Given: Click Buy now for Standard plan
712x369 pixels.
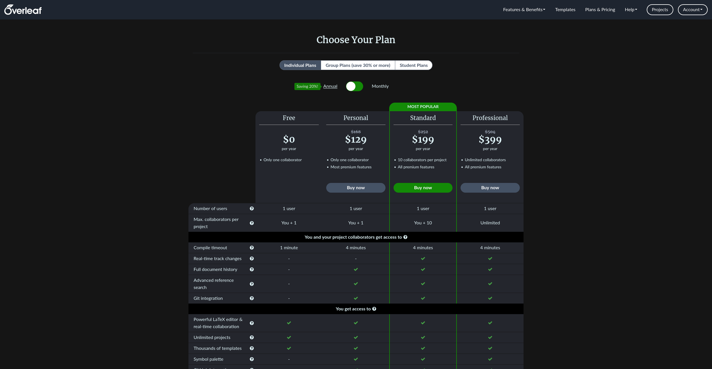Looking at the screenshot, I should click(423, 188).
